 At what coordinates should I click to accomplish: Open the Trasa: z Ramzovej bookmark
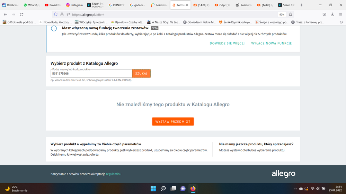(308, 22)
